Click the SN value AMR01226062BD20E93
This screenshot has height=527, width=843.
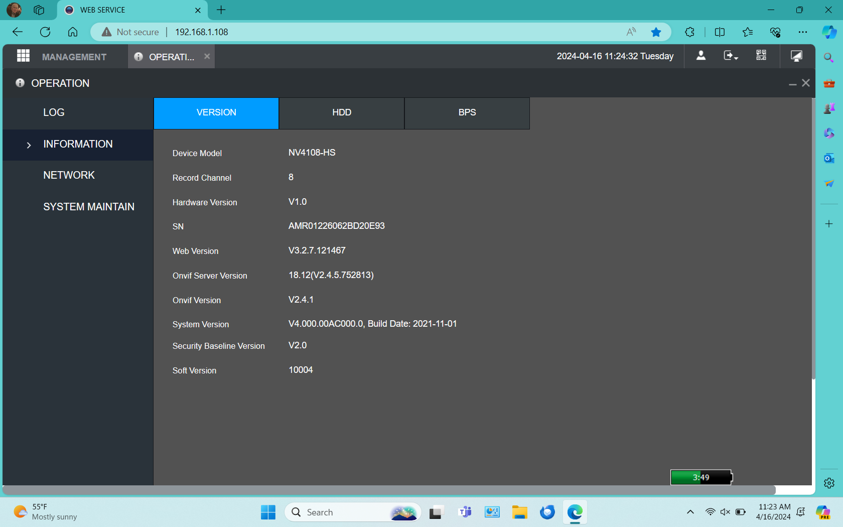point(336,226)
